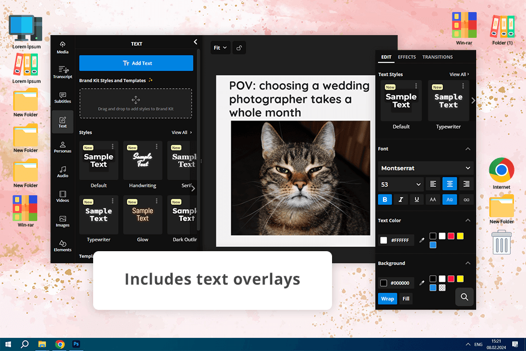
Task: Open the Fit zoom dropdown
Action: coord(220,48)
